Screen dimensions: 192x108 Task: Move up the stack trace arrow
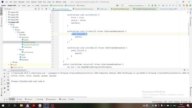click(x=8, y=73)
